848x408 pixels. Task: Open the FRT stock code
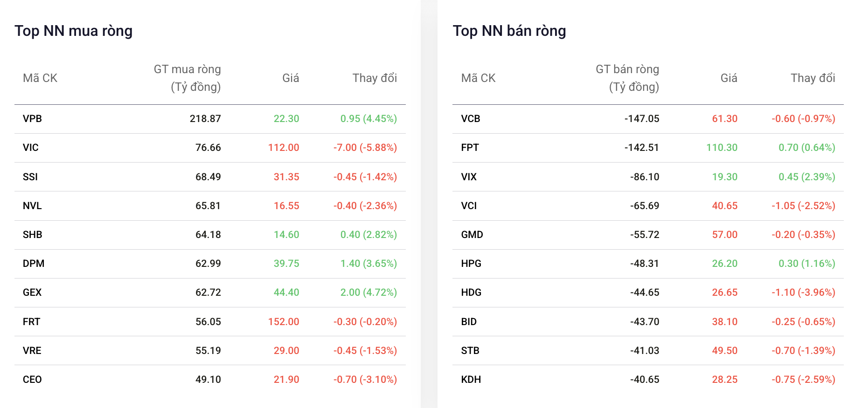[x=31, y=322]
